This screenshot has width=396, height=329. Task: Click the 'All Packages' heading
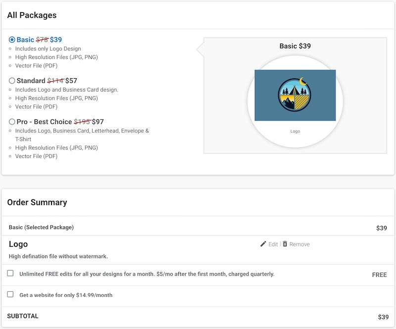pyautogui.click(x=32, y=15)
